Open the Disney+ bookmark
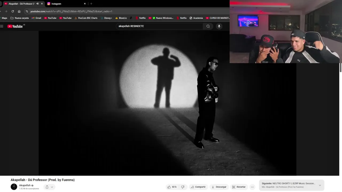Viewport: 342px width, 192px height. 106,18
